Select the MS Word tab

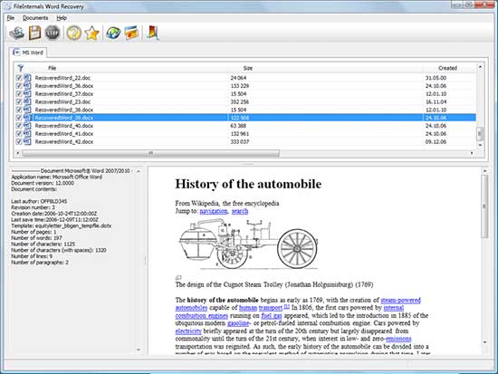click(x=28, y=53)
